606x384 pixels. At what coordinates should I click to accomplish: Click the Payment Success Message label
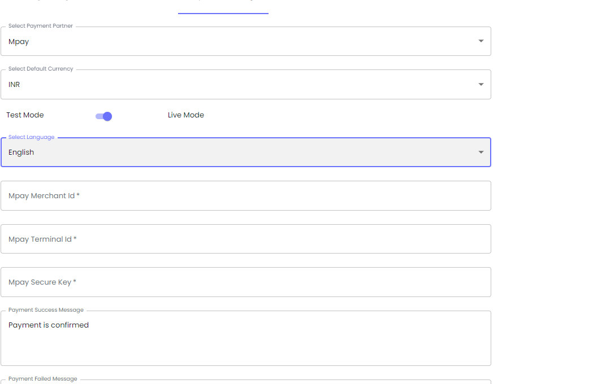point(46,310)
